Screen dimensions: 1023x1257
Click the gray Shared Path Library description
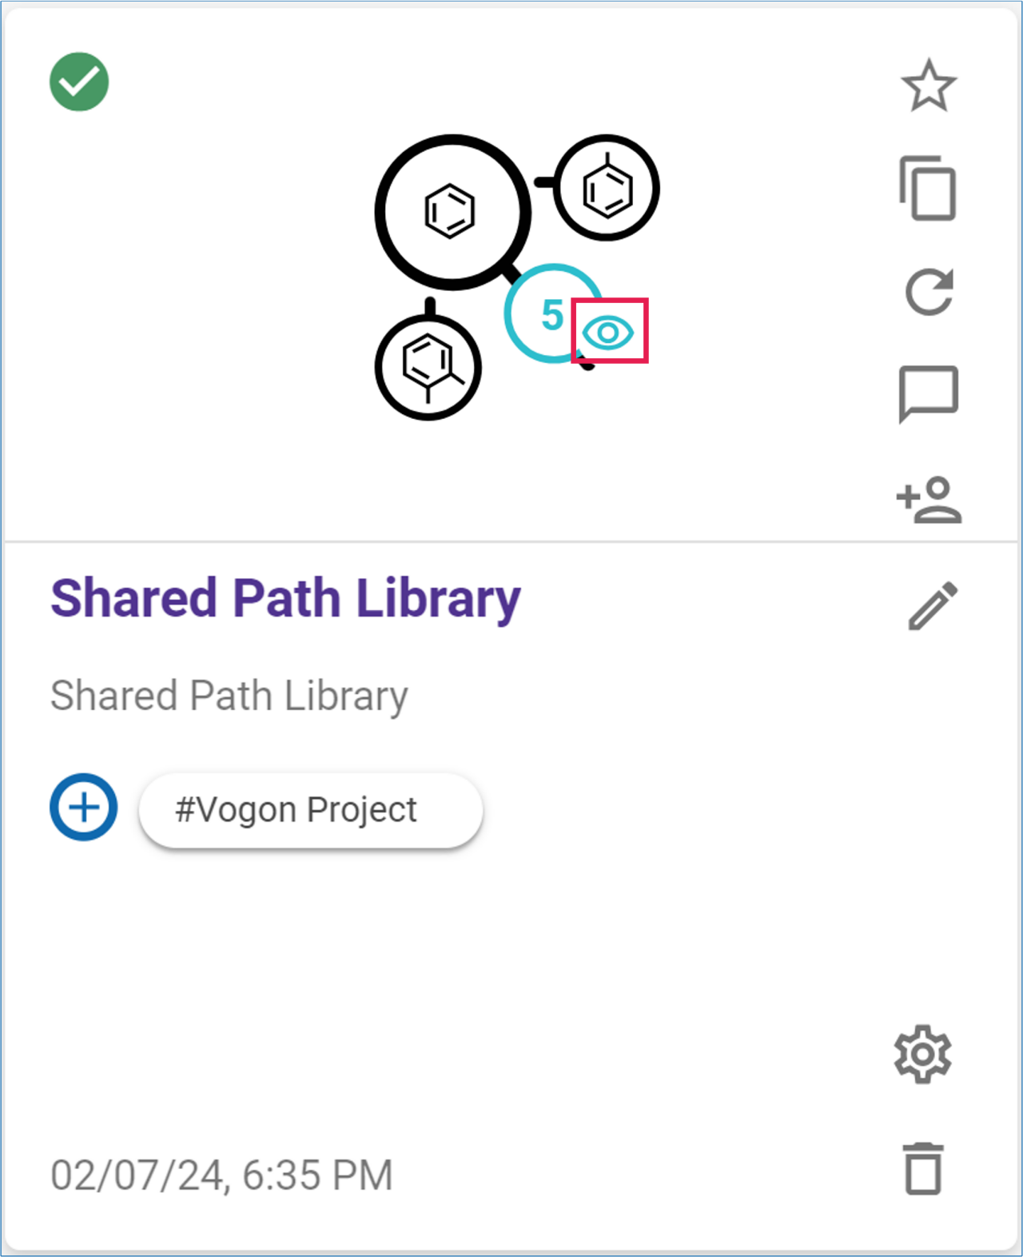229,696
